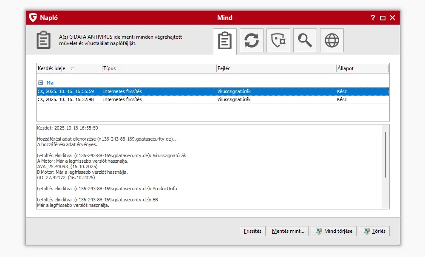Sort the log by Fejléc column
This screenshot has width=425, height=257.
pos(275,68)
